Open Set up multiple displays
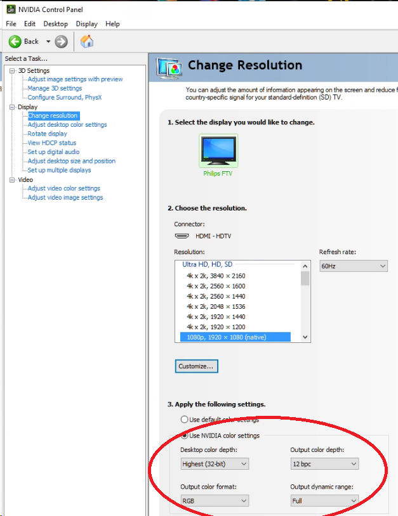The image size is (398, 516). pyautogui.click(x=59, y=170)
